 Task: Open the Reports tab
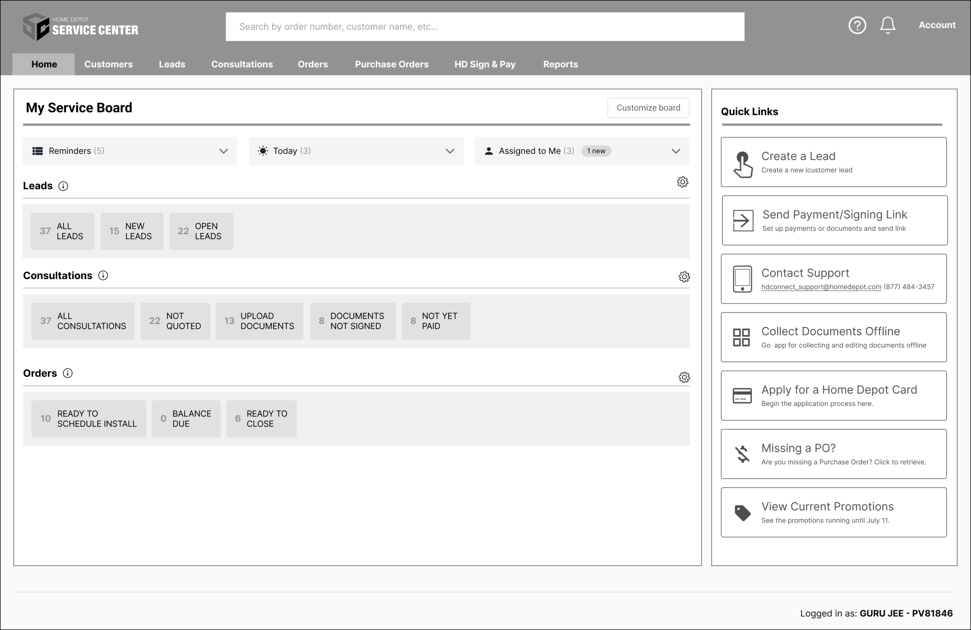tap(560, 64)
